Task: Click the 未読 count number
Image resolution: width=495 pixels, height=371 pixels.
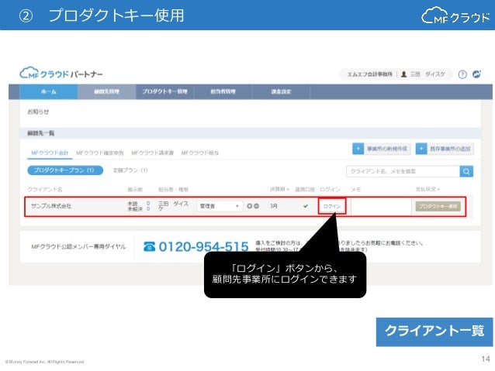Action: (x=148, y=203)
